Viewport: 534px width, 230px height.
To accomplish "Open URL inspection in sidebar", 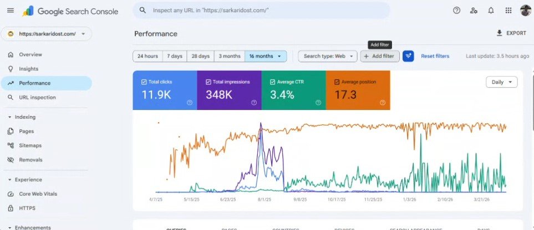I will tap(37, 97).
